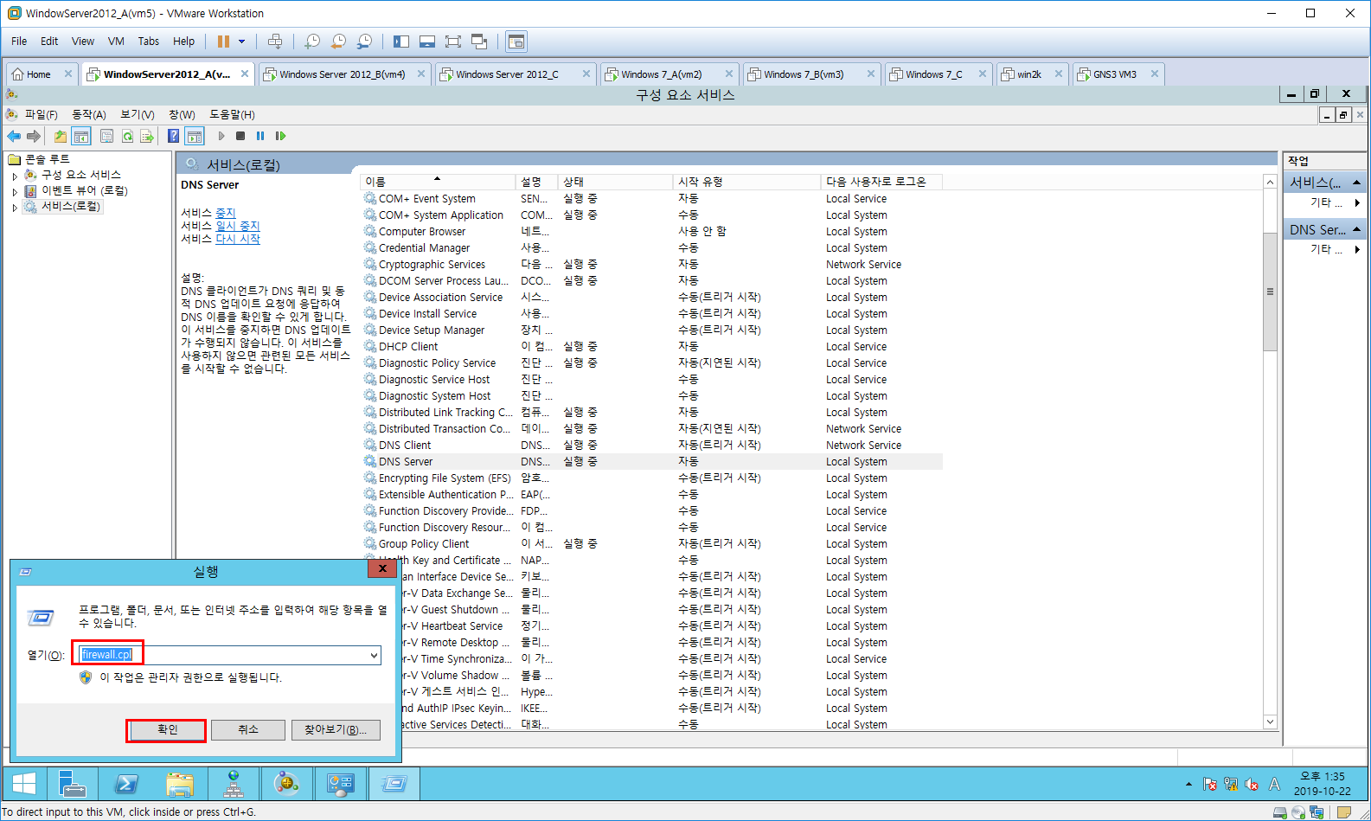Open VMware File menu
This screenshot has height=821, width=1371.
click(19, 42)
